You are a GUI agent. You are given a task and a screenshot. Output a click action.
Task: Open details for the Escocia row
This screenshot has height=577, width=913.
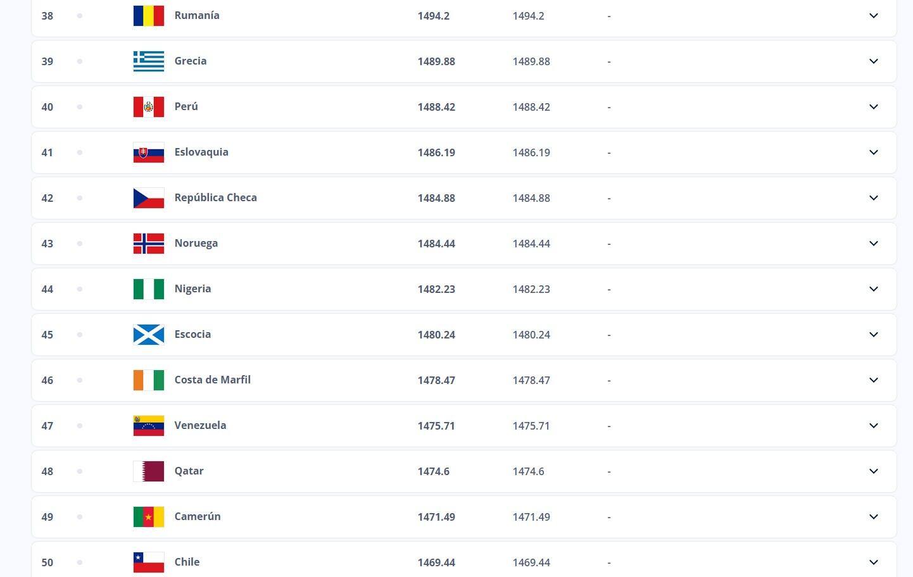pos(873,334)
